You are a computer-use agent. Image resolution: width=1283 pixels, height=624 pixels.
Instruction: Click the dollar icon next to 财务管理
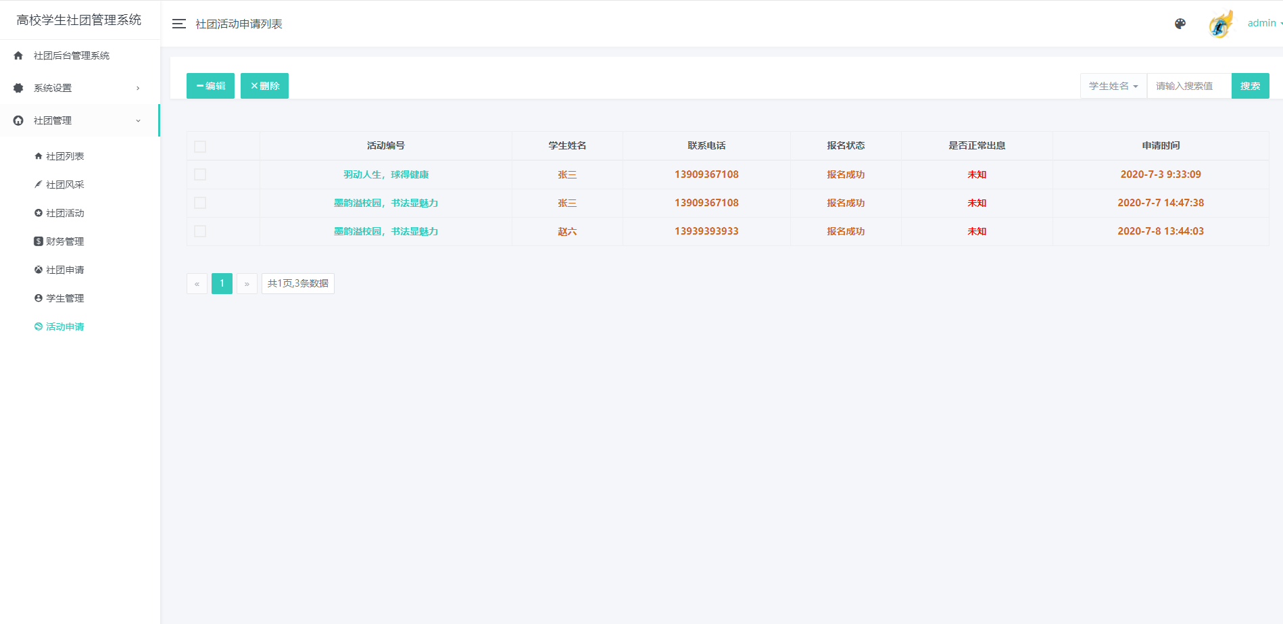click(x=39, y=241)
